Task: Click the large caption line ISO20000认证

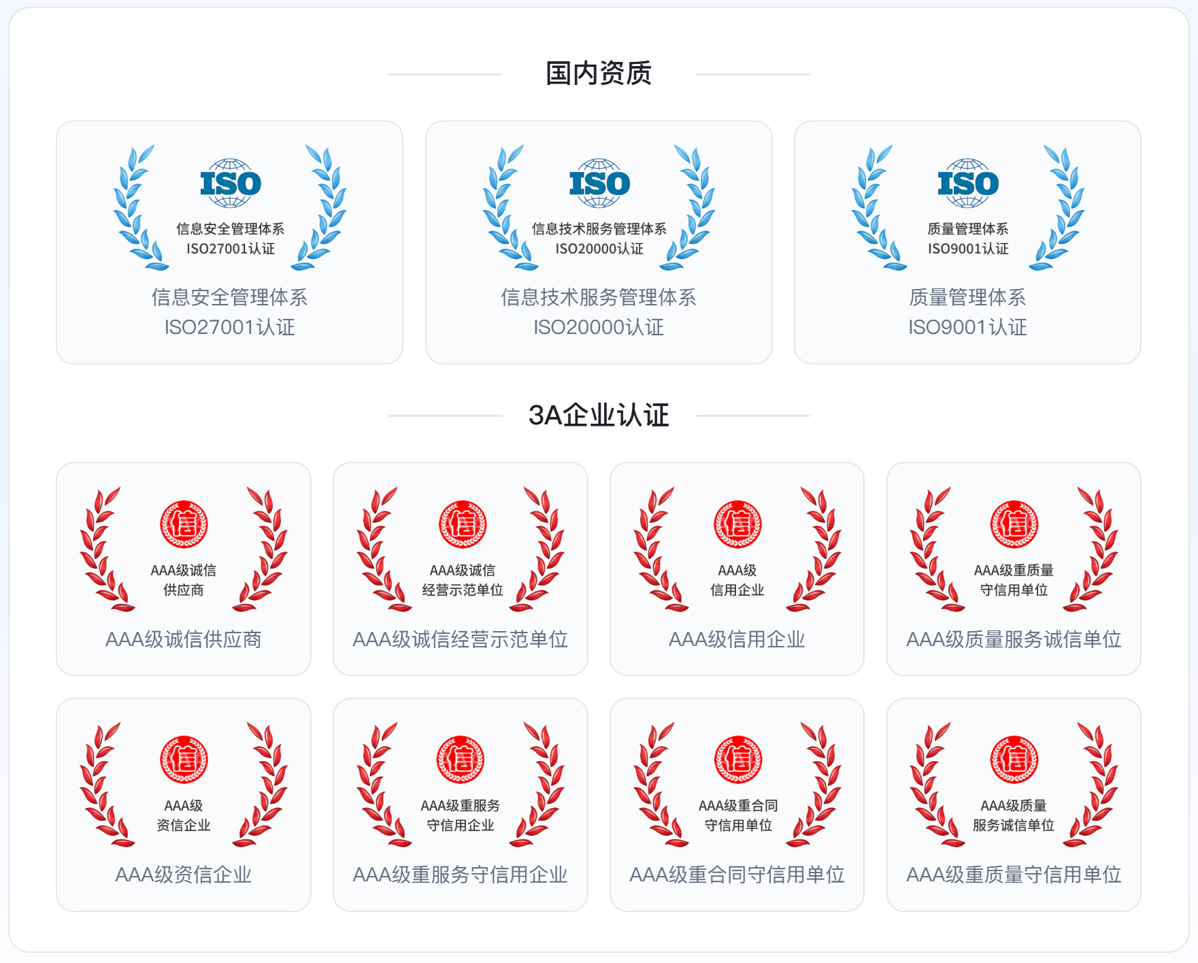Action: click(x=599, y=327)
